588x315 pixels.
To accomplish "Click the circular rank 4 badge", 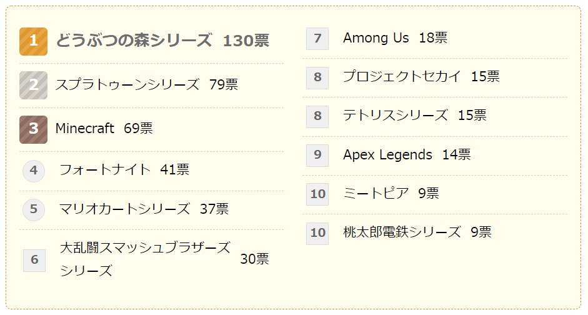I will pyautogui.click(x=34, y=170).
